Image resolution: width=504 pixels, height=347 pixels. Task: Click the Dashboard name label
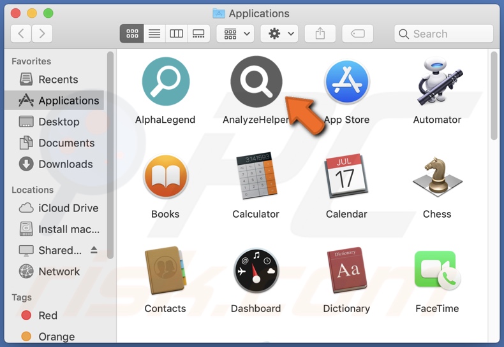pos(256,309)
